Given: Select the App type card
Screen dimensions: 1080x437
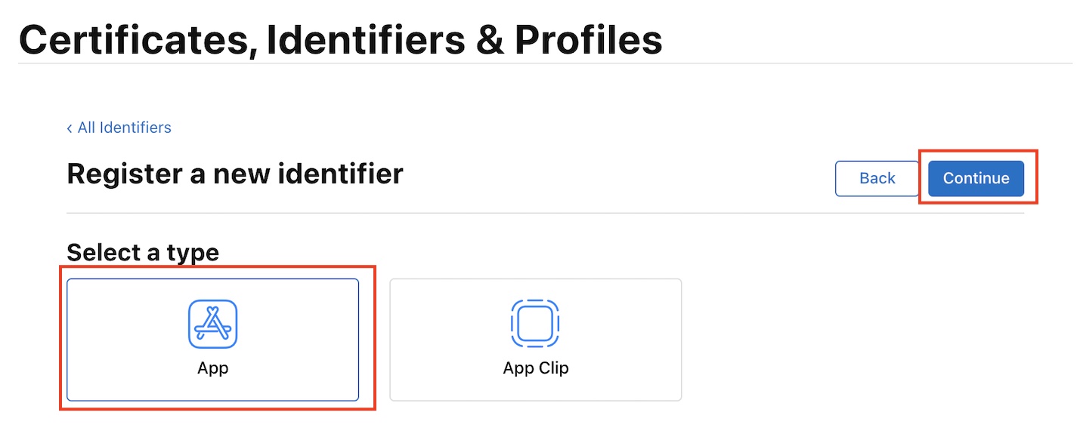Looking at the screenshot, I should 212,340.
